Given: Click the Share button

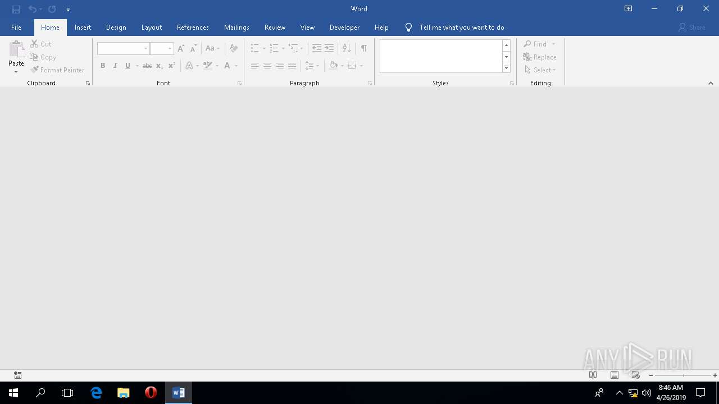Looking at the screenshot, I should [691, 27].
